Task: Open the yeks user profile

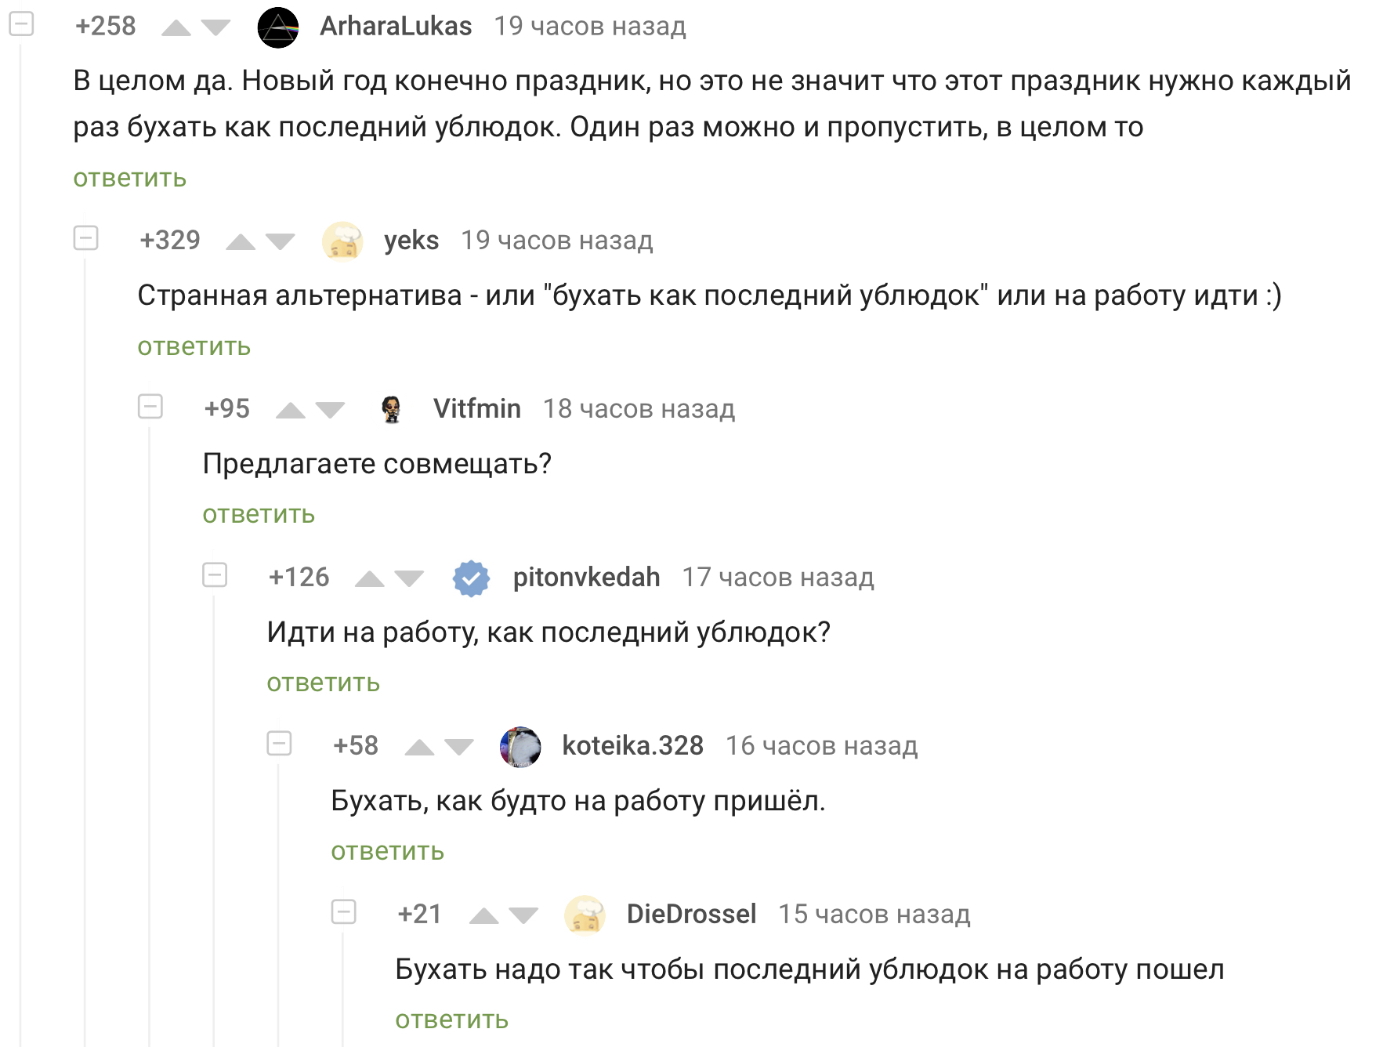Action: click(411, 241)
